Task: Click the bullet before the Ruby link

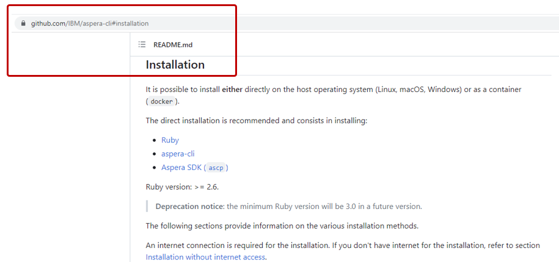Action: pyautogui.click(x=155, y=140)
